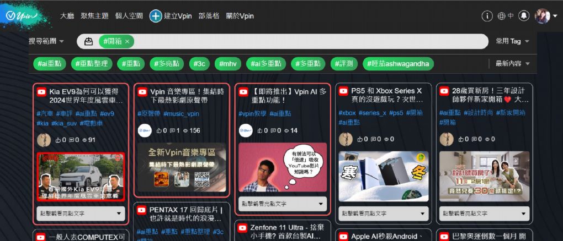Viewport: 563px width, 241px height.
Task: Select the #ai多重點 tag pill
Action: [x=265, y=64]
